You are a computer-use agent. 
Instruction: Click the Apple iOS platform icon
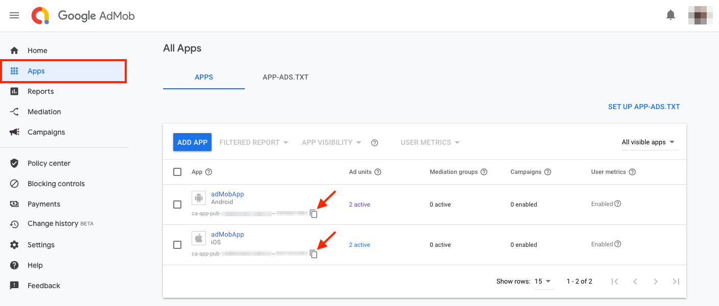[x=199, y=238]
